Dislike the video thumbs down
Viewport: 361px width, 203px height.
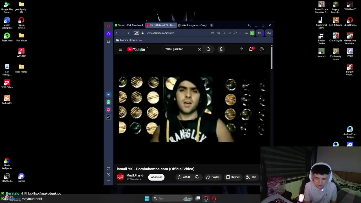point(197,177)
